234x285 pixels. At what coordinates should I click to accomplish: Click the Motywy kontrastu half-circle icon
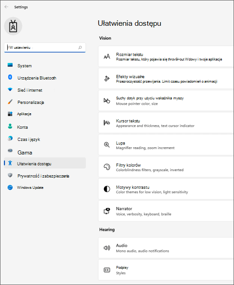coord(107,189)
